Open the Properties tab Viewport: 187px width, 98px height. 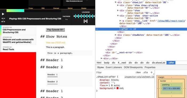[x=150, y=67]
